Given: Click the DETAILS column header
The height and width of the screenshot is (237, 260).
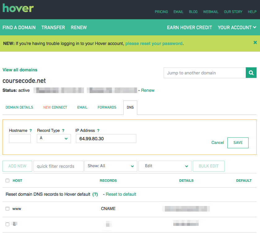Looking at the screenshot, I should (x=186, y=181).
